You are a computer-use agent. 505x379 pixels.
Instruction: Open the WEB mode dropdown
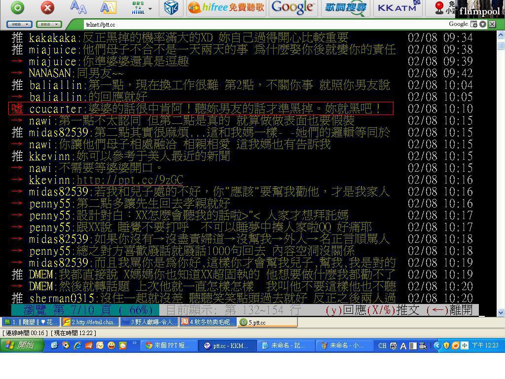(x=19, y=24)
